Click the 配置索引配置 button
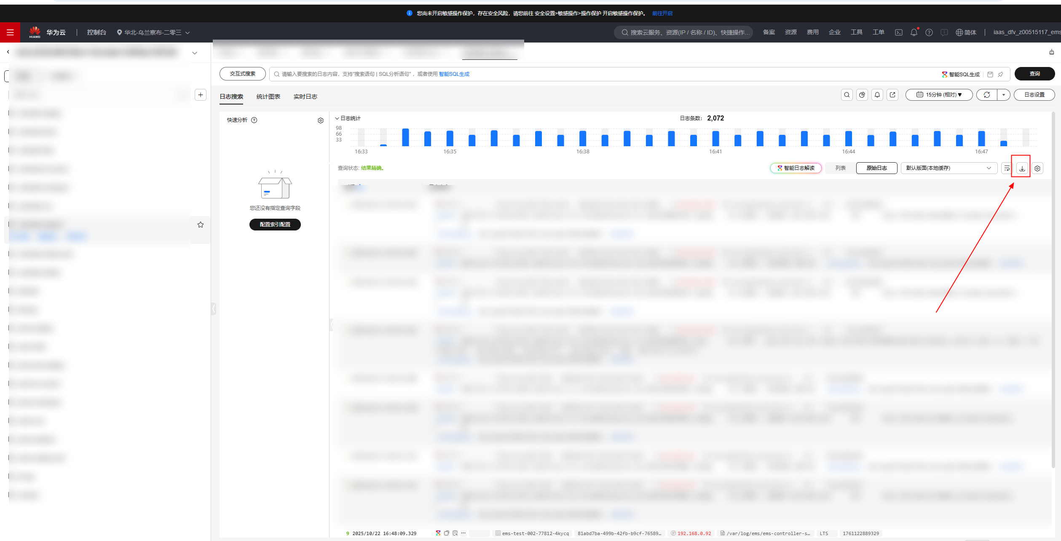The image size is (1061, 541). [x=275, y=225]
